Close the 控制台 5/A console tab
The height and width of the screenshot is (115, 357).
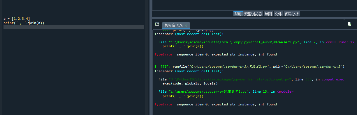tap(186, 26)
